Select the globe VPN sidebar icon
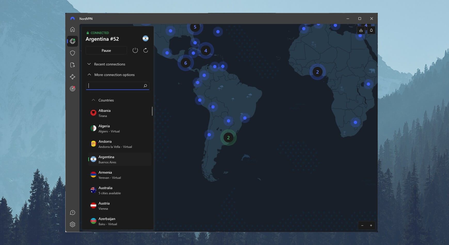Image resolution: width=449 pixels, height=245 pixels. click(x=73, y=41)
